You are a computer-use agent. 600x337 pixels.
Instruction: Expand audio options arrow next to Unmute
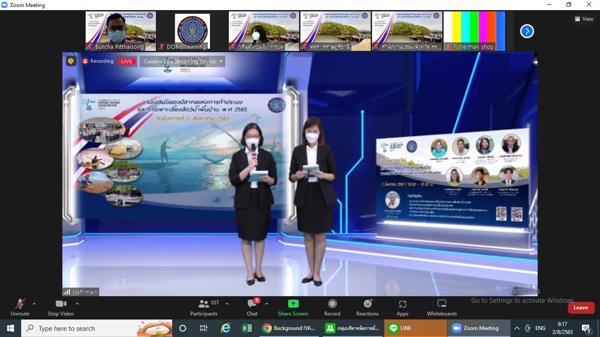(x=34, y=304)
